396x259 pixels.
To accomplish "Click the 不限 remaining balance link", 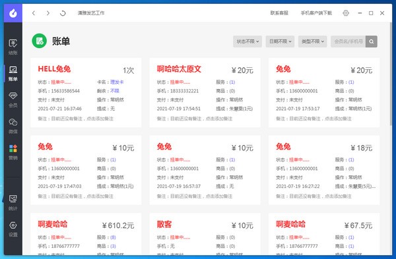I will point(115,91).
